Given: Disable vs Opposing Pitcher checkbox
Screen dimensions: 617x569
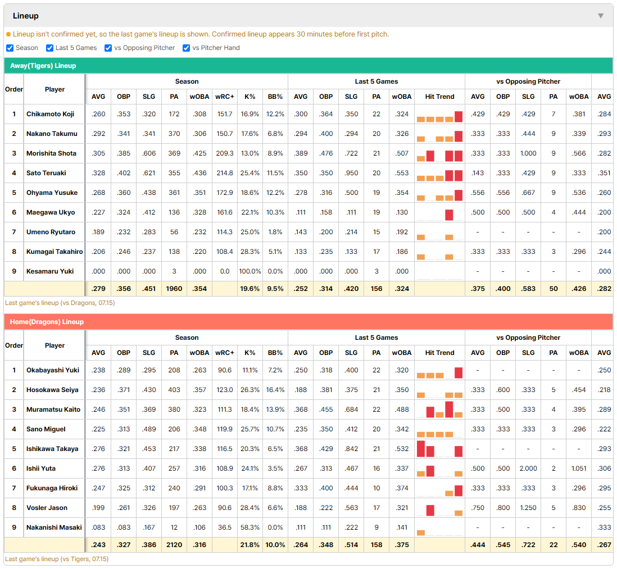Looking at the screenshot, I should click(108, 48).
